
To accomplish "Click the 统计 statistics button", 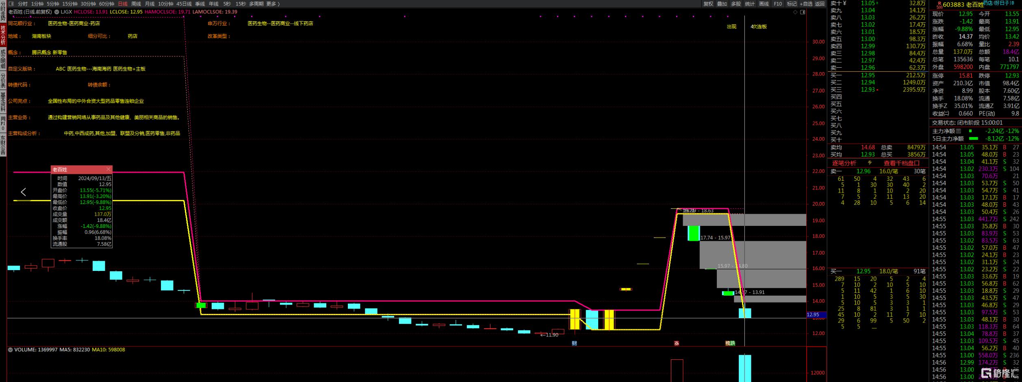I will [750, 4].
